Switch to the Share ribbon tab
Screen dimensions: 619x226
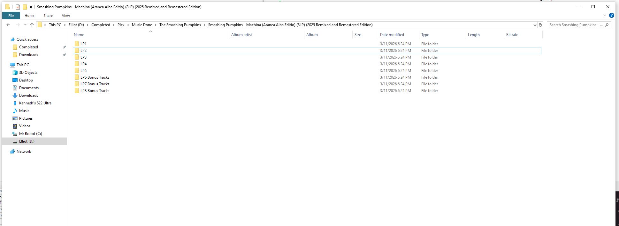coord(48,16)
